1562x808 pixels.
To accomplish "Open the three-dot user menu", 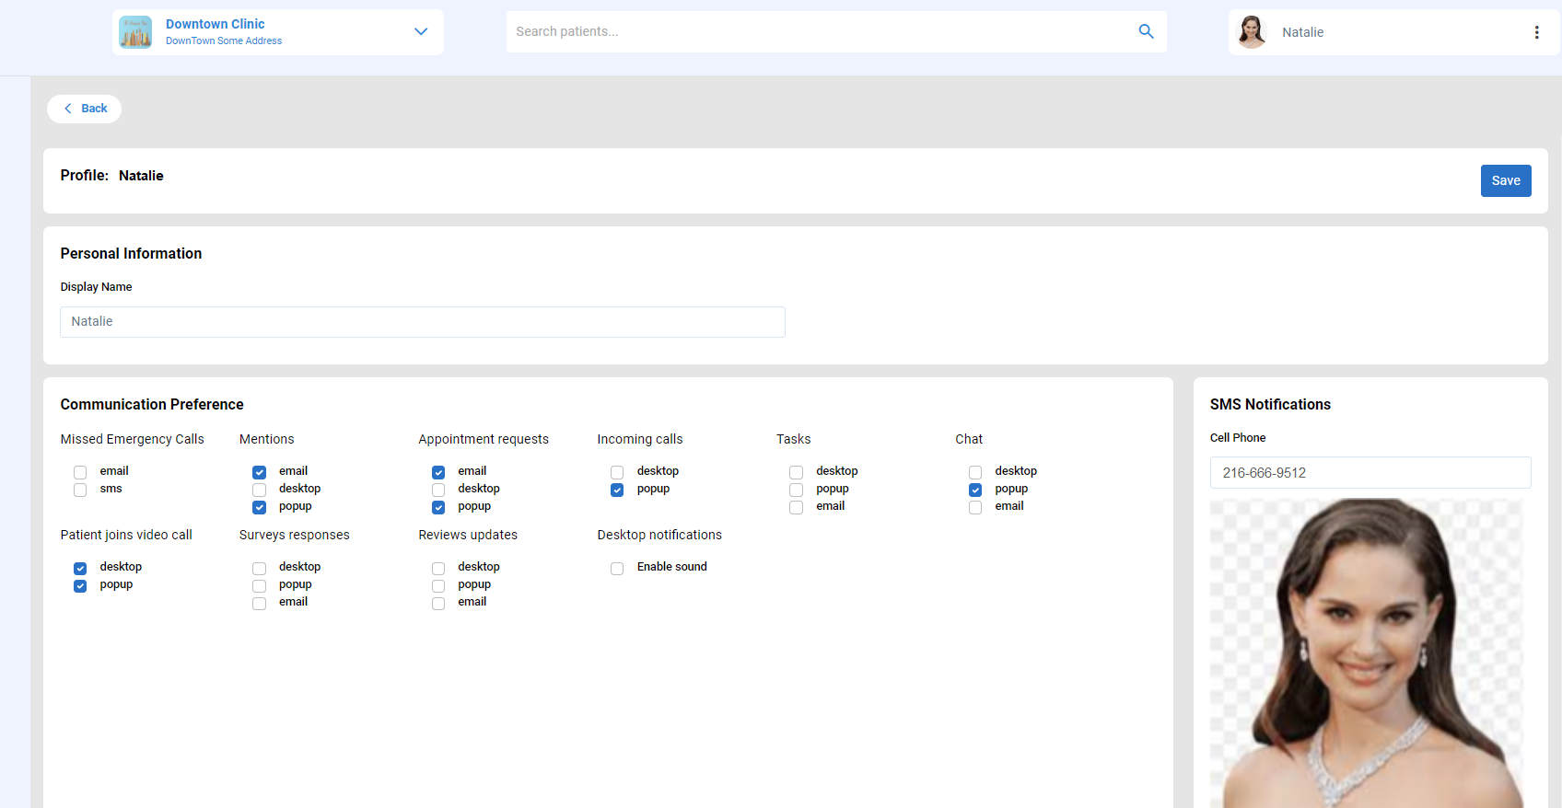I will pos(1536,32).
